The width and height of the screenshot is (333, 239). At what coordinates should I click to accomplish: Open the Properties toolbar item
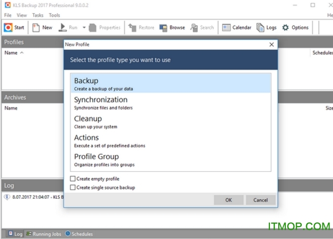point(105,27)
